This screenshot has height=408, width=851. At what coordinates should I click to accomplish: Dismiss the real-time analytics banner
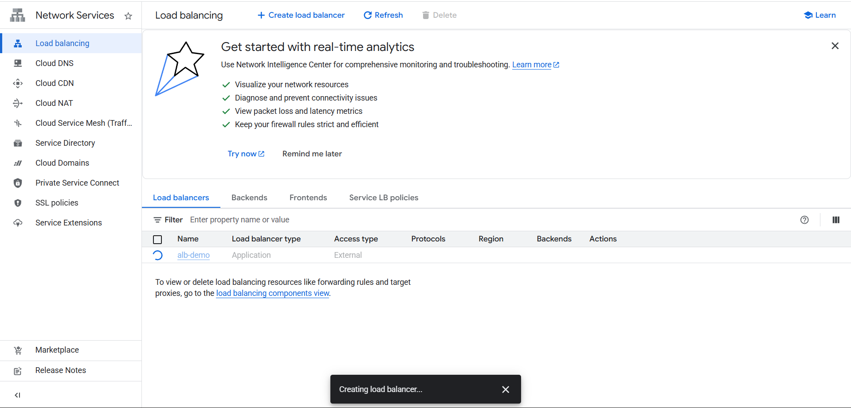pos(835,46)
